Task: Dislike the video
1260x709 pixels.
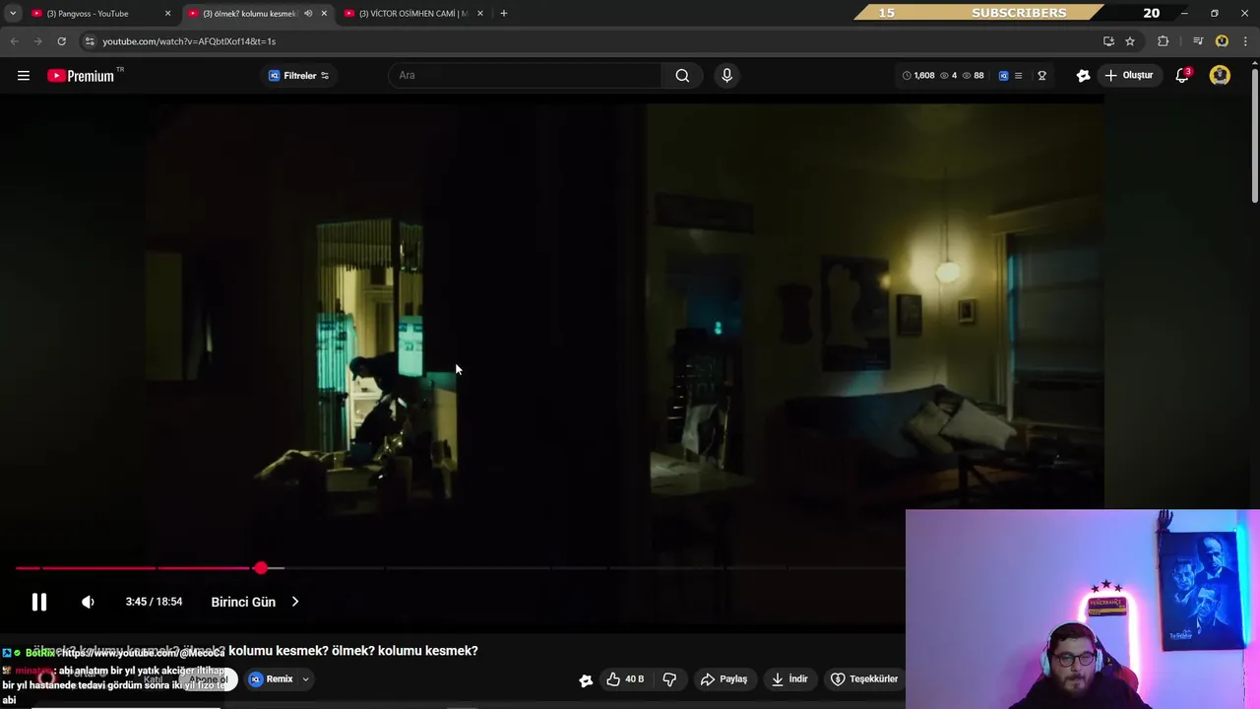Action: click(x=669, y=679)
